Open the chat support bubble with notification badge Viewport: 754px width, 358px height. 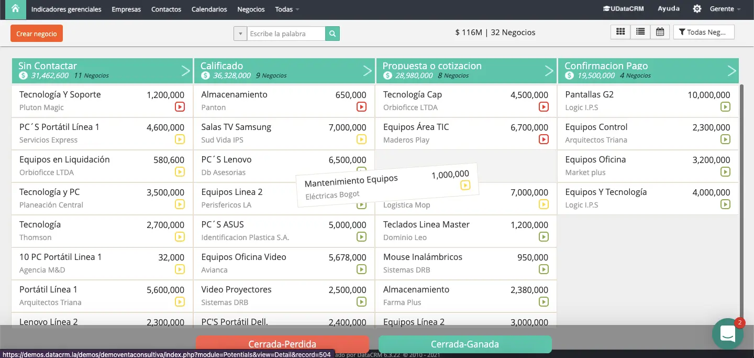point(728,333)
